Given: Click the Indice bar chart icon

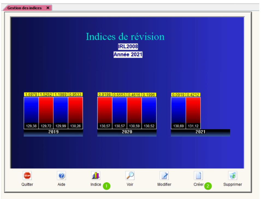Looking at the screenshot, I should point(96,176).
